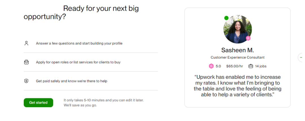The image size is (305, 121).
Task: Click the pink badge on Sasheen's photo
Action: pyautogui.click(x=248, y=38)
